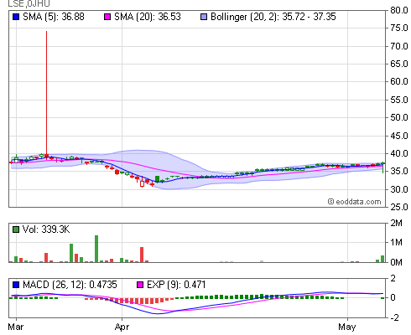Click the 1M volume axis label

pos(397,242)
